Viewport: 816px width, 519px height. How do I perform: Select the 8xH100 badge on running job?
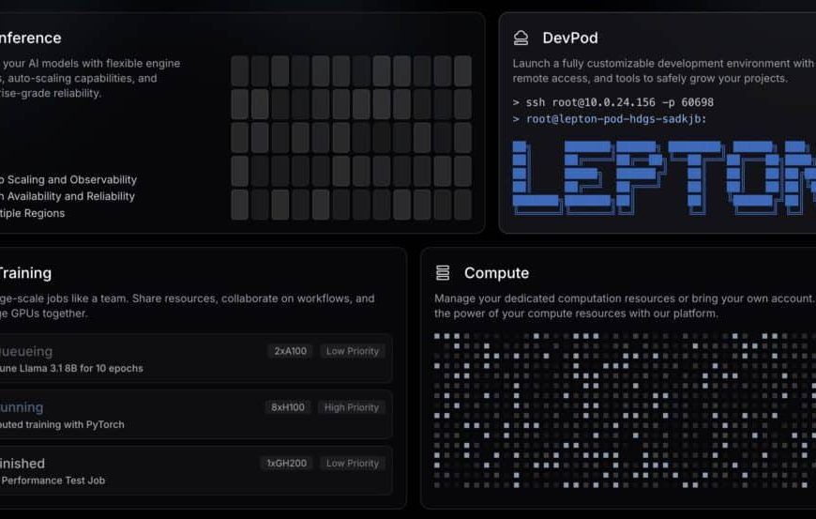pos(288,407)
